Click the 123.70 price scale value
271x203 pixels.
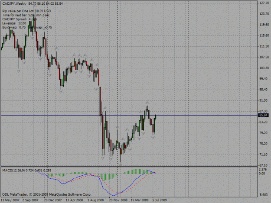tap(264, 14)
